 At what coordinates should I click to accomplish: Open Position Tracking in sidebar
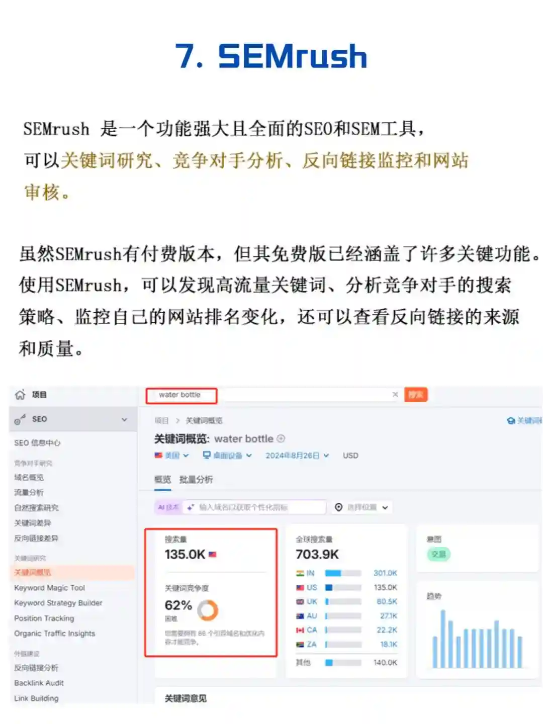point(44,618)
